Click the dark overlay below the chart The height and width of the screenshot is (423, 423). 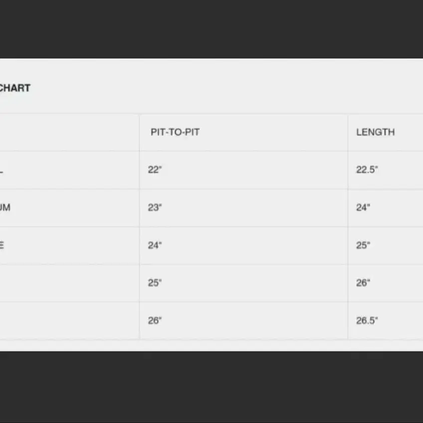pos(211,387)
